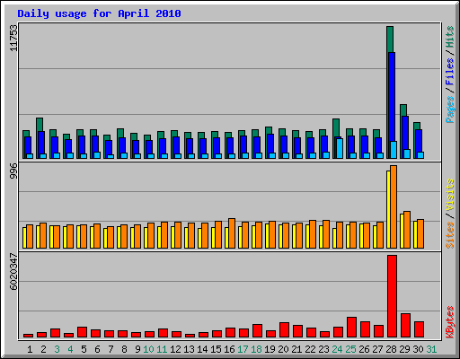This screenshot has height=359, width=460.
Task: Click day label 28 on the axis
Action: (x=391, y=349)
